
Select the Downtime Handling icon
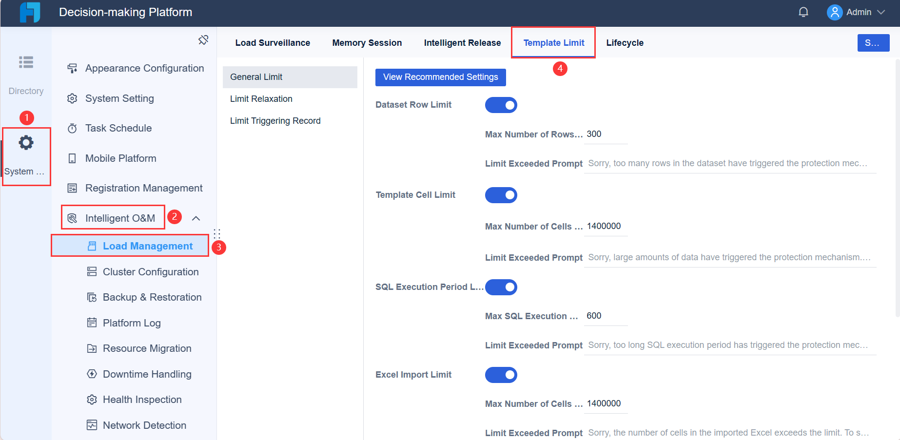(92, 374)
